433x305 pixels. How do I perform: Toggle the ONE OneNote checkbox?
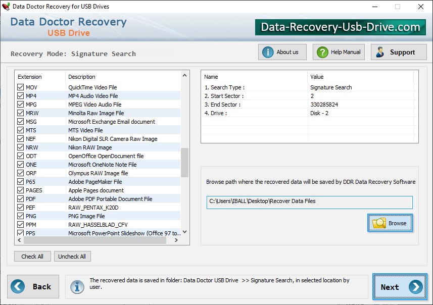click(20, 164)
